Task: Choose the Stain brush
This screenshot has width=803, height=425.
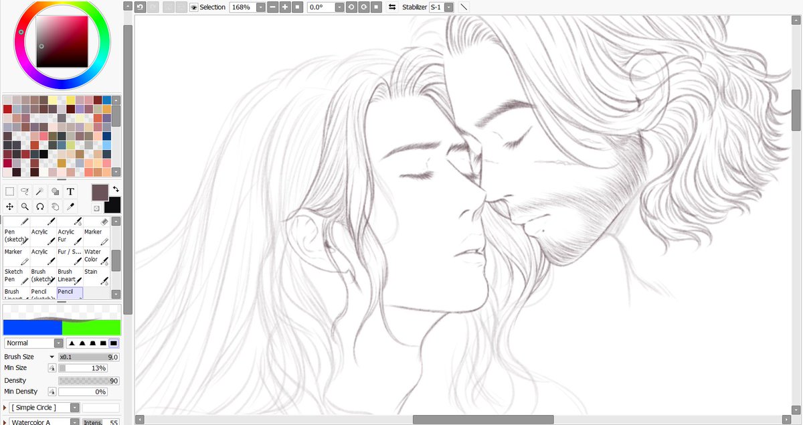Action: [96, 275]
